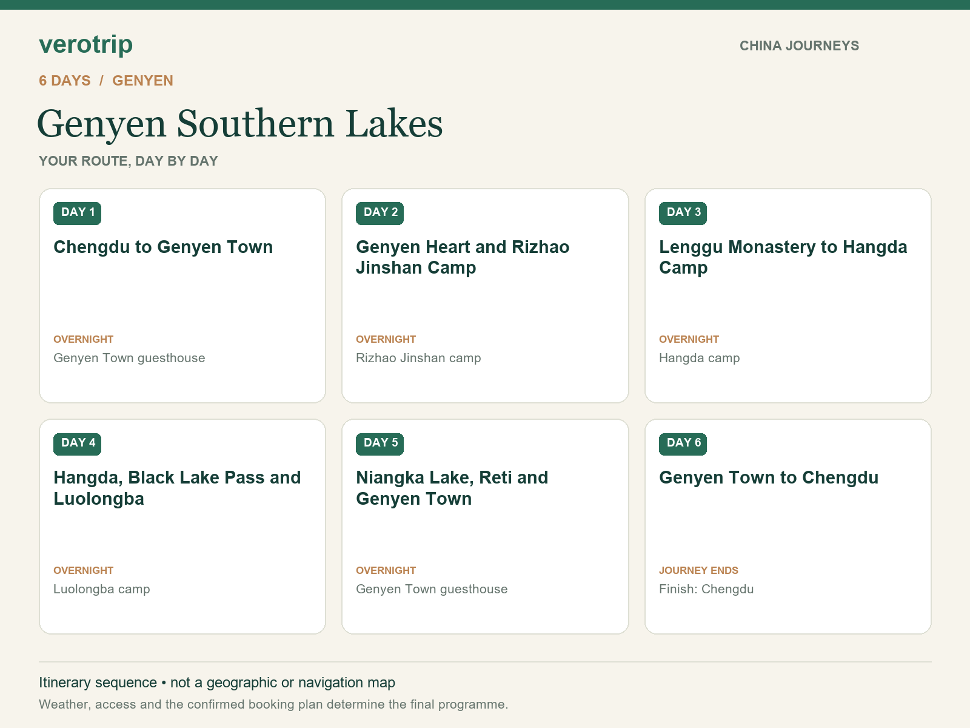970x728 pixels.
Task: Click Day 5 'Genyen Town guesthouse' overnight text
Action: (x=432, y=590)
